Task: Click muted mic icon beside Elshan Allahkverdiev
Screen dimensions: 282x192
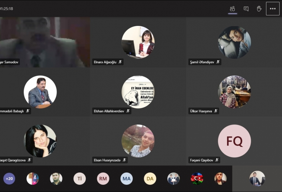Action: (128, 111)
